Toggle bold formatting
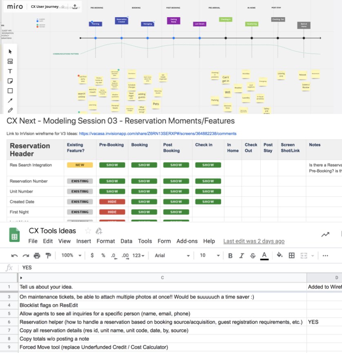The height and width of the screenshot is (353, 342). (x=230, y=255)
